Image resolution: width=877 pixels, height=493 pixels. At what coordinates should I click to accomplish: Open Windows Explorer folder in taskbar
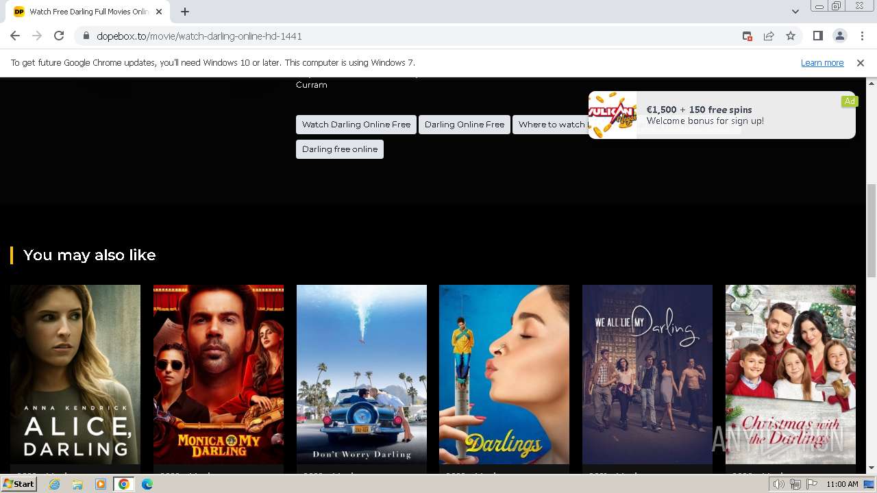point(77,484)
